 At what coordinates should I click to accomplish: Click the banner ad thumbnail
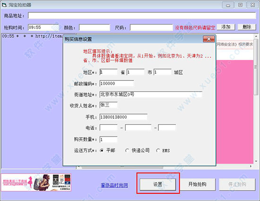click(x=36, y=183)
